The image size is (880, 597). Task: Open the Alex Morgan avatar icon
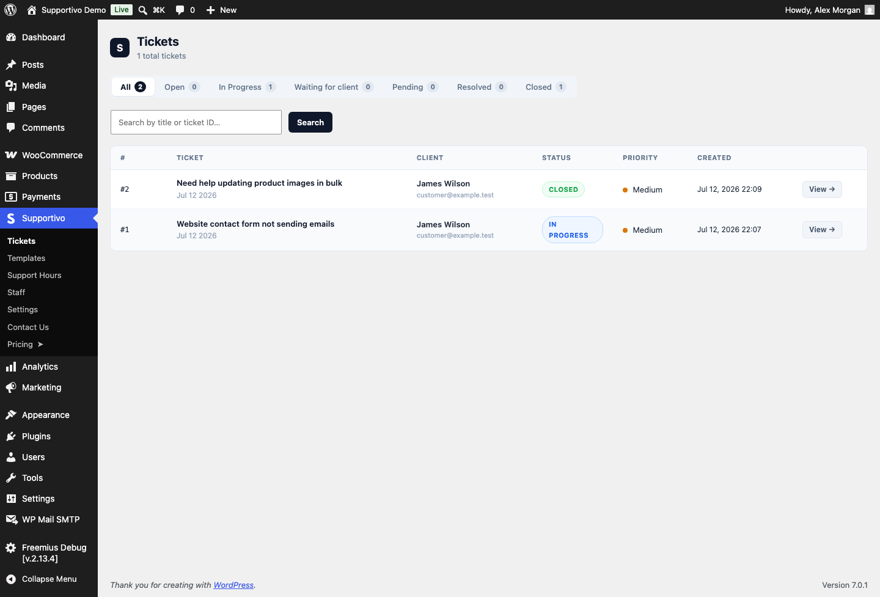(870, 10)
